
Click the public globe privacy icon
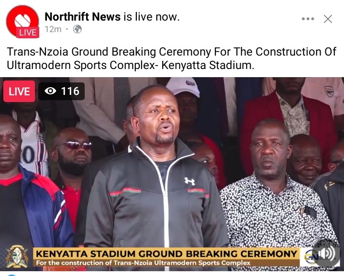point(77,29)
